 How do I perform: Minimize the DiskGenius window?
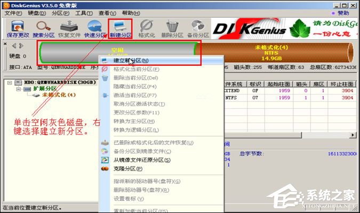click(337, 5)
